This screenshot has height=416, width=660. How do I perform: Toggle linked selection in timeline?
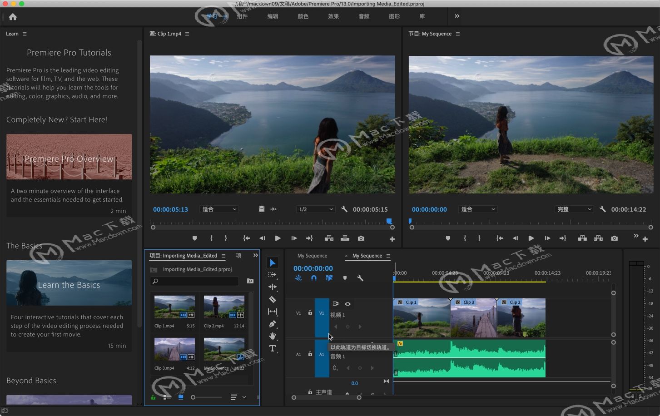329,278
